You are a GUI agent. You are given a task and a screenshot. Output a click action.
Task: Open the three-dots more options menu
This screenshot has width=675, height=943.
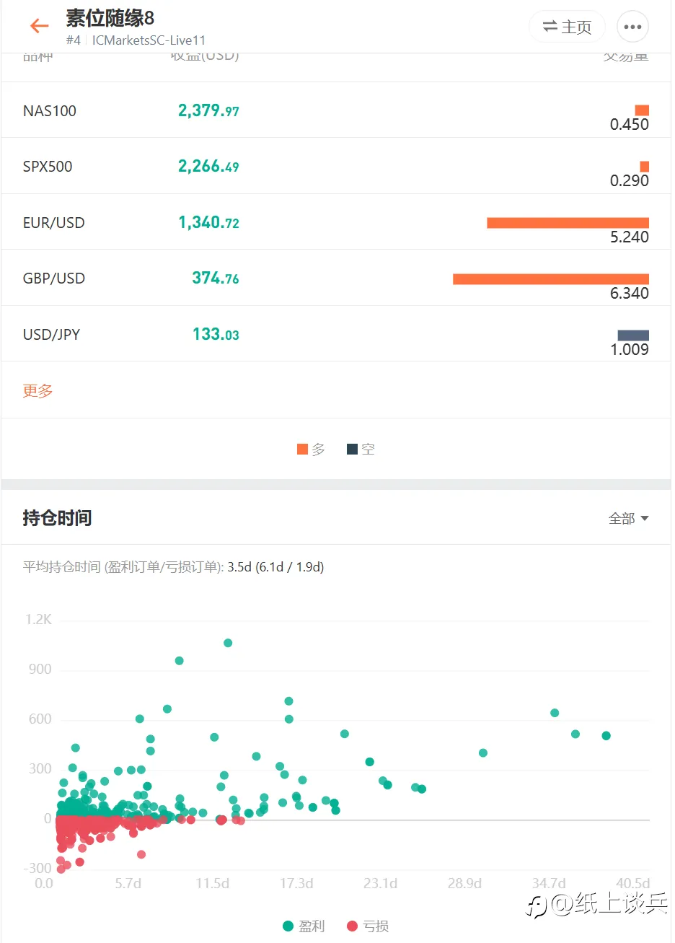tap(632, 27)
